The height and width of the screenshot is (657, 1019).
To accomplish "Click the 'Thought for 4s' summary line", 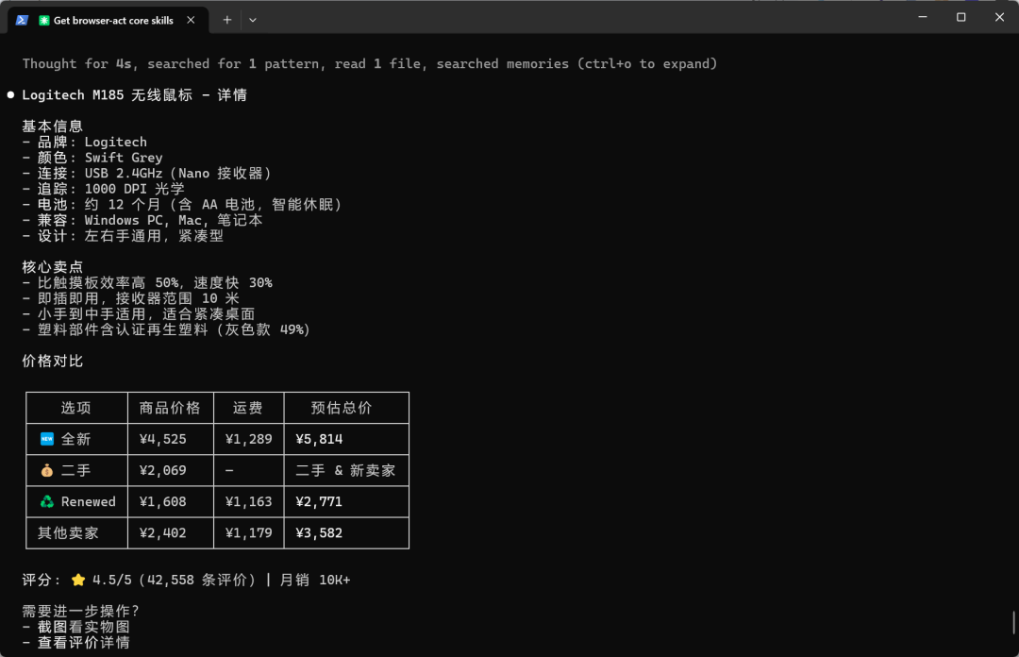I will coord(370,64).
